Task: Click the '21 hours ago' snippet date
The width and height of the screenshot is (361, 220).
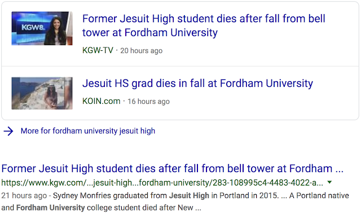Action: [x=24, y=196]
